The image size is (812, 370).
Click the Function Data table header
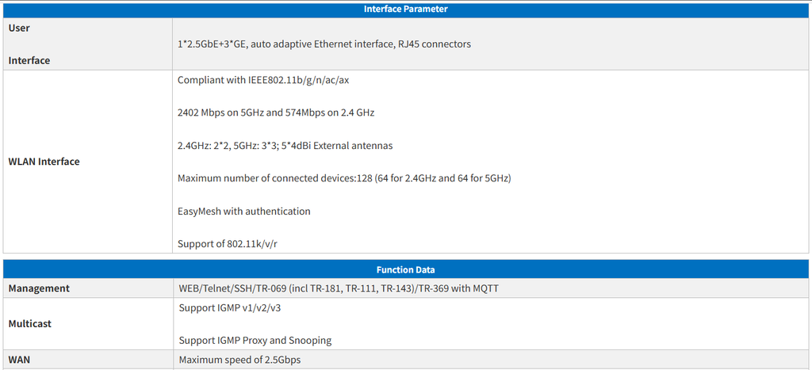pyautogui.click(x=405, y=269)
